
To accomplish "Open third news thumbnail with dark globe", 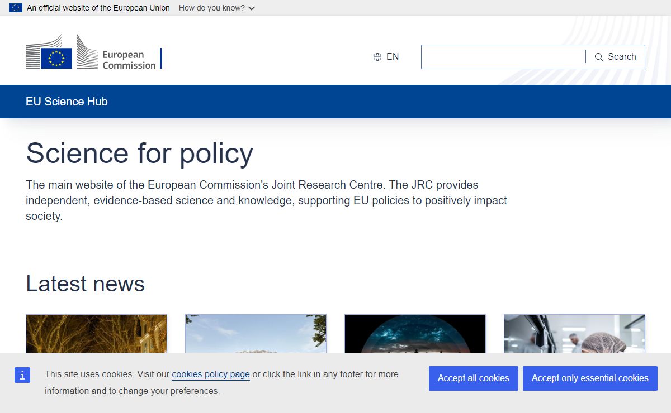I will pyautogui.click(x=415, y=334).
